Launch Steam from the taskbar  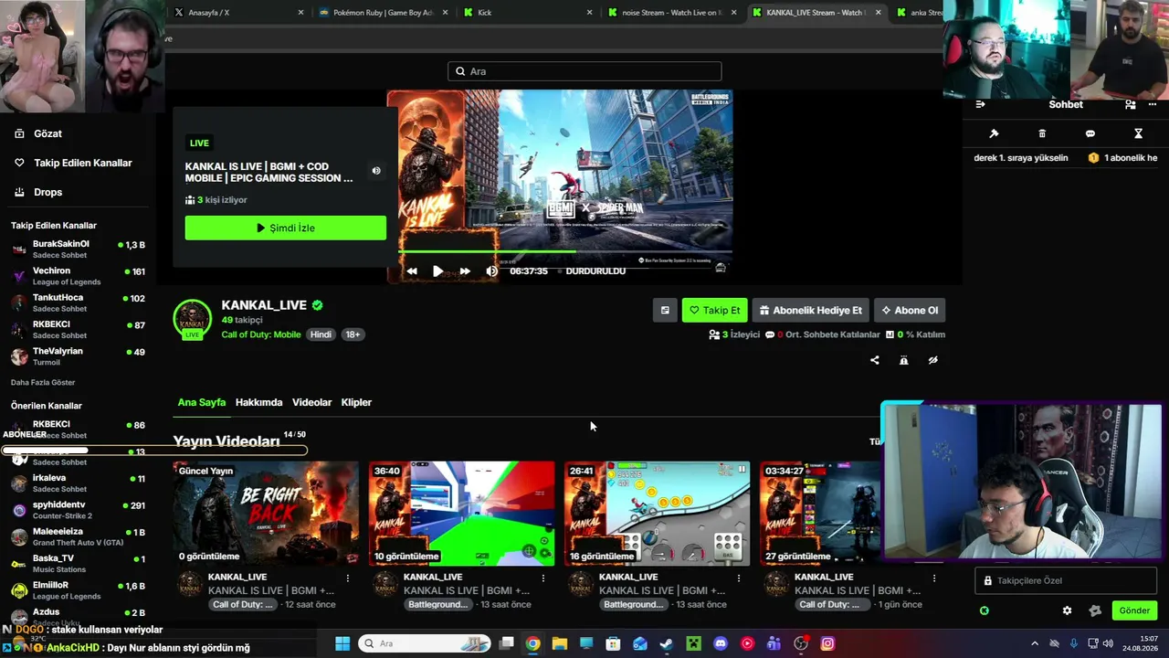pos(667,643)
